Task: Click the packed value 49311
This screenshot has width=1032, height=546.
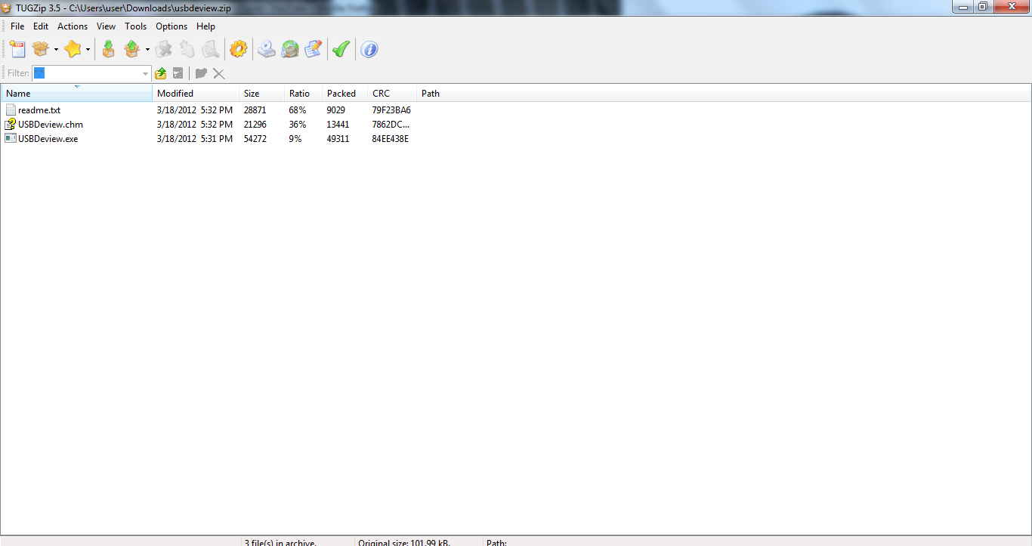Action: pyautogui.click(x=338, y=139)
